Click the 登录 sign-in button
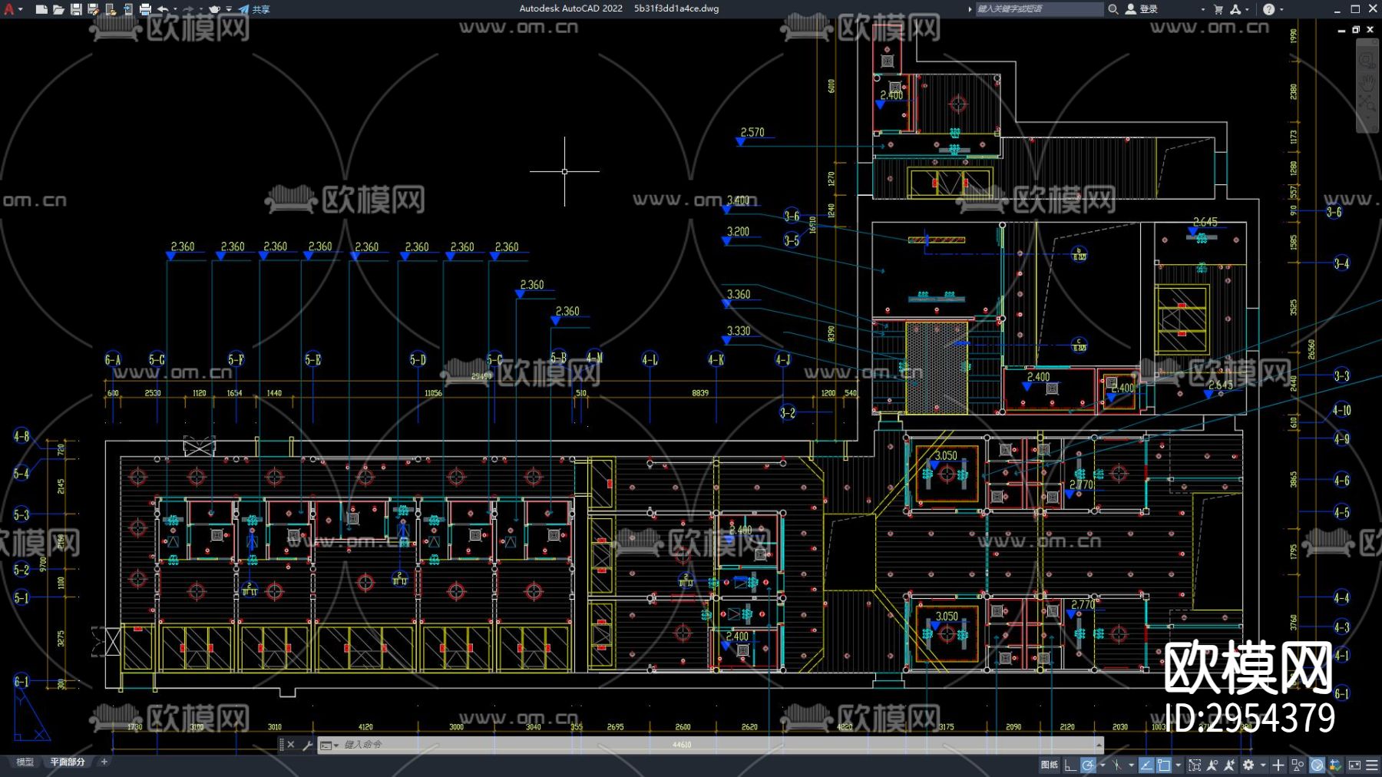The width and height of the screenshot is (1382, 777). pos(1142,9)
